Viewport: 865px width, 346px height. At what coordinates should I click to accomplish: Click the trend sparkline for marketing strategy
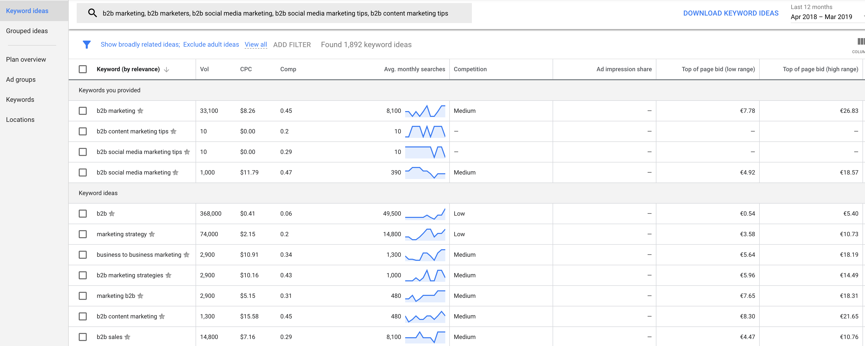click(425, 234)
